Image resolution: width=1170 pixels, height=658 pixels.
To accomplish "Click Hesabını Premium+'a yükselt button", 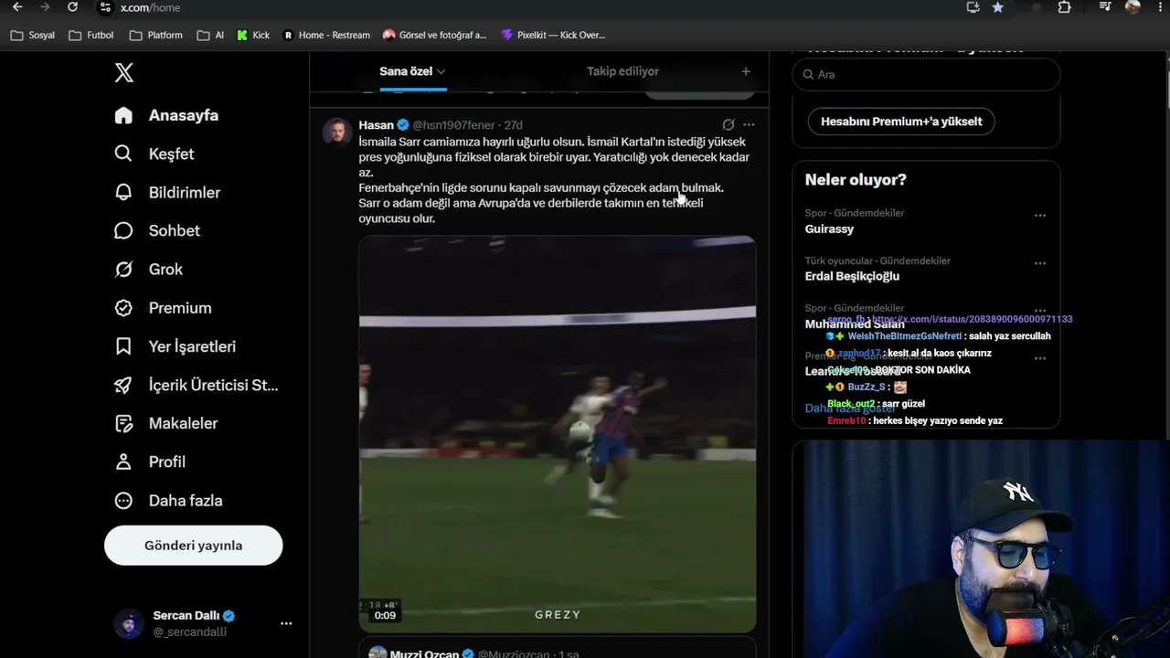I will coord(901,122).
